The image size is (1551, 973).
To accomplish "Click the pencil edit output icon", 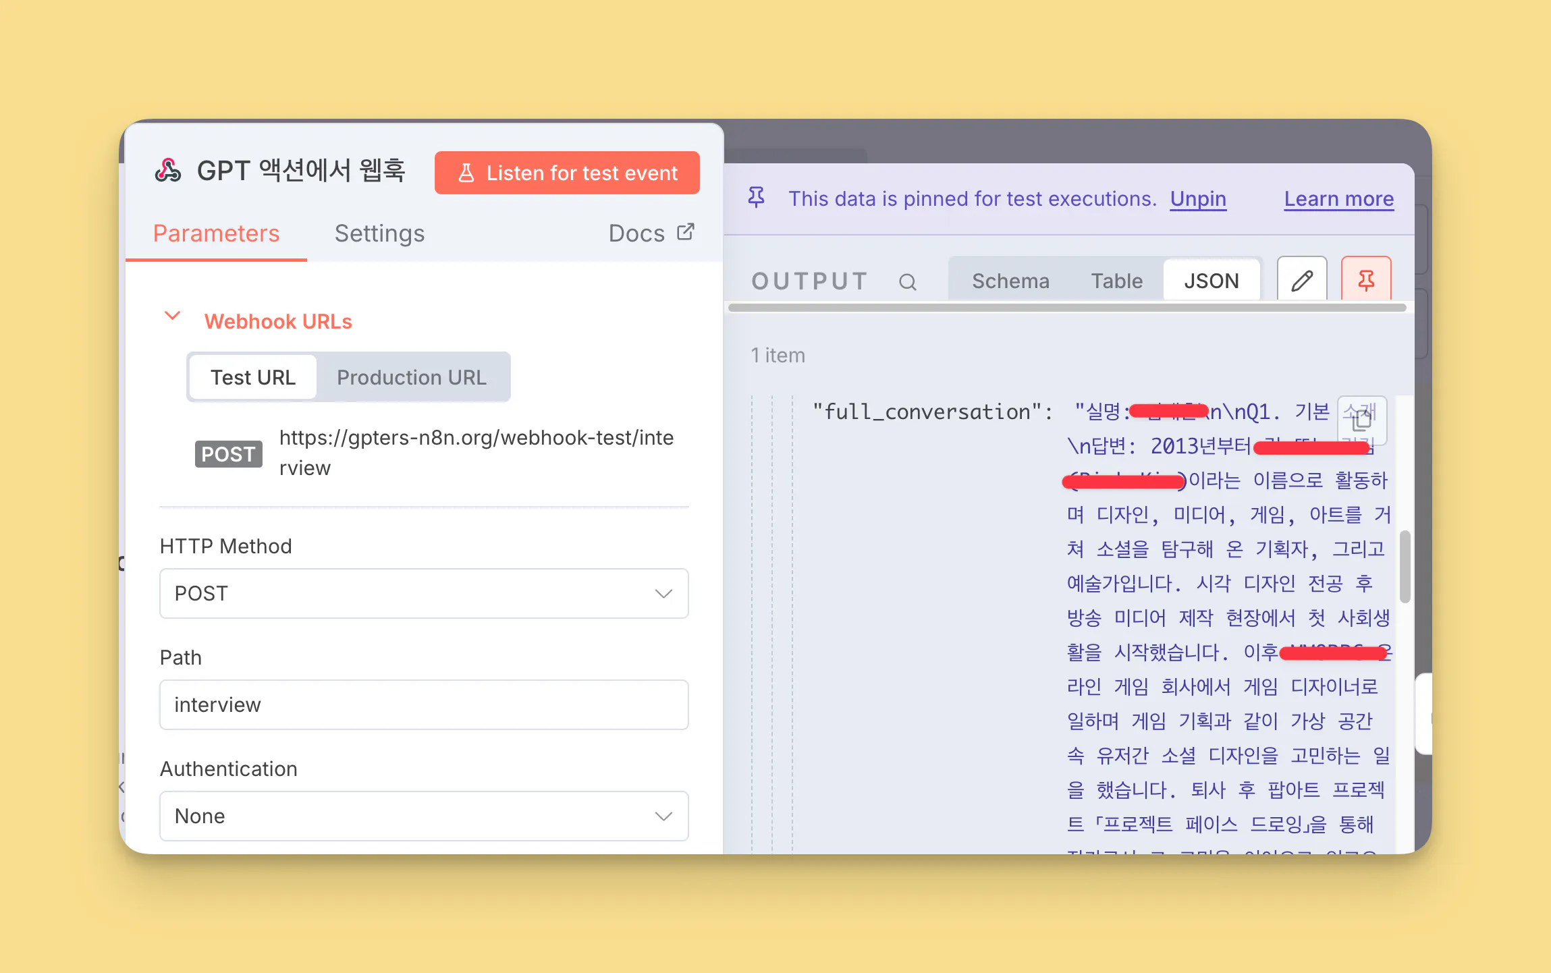I will coord(1302,280).
